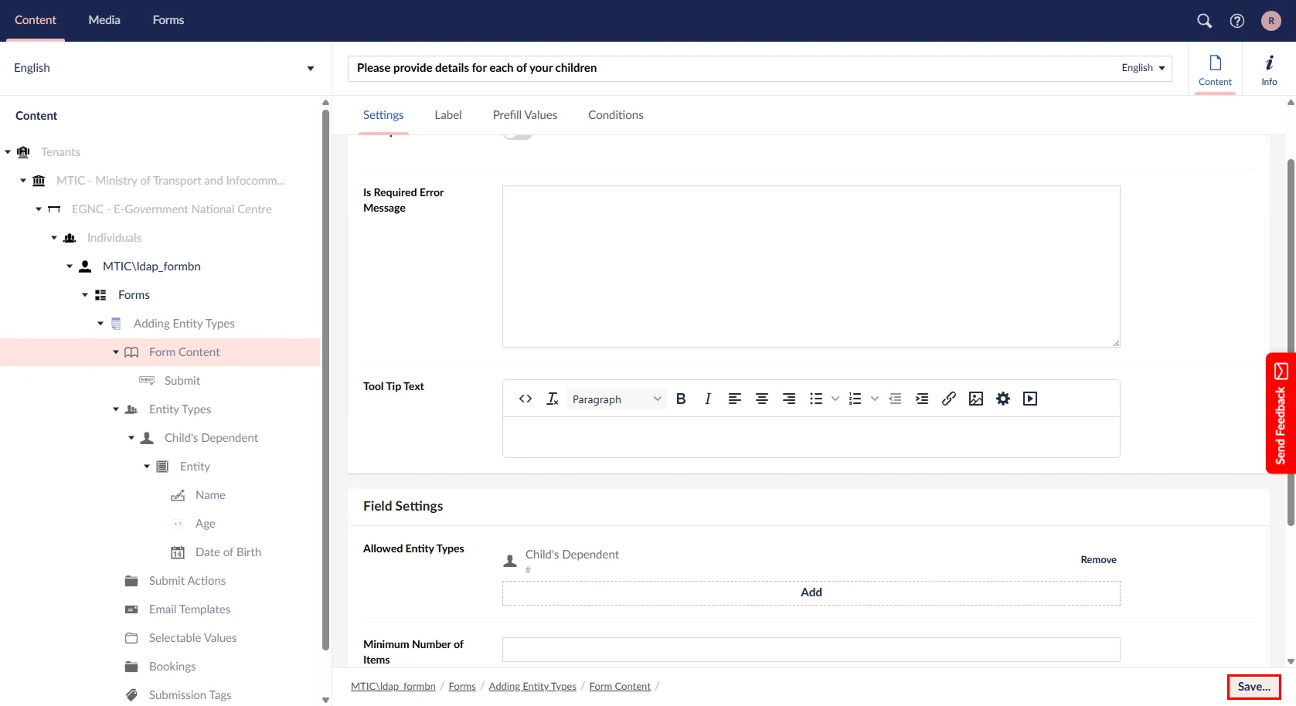Open the help question mark icon

tap(1237, 21)
